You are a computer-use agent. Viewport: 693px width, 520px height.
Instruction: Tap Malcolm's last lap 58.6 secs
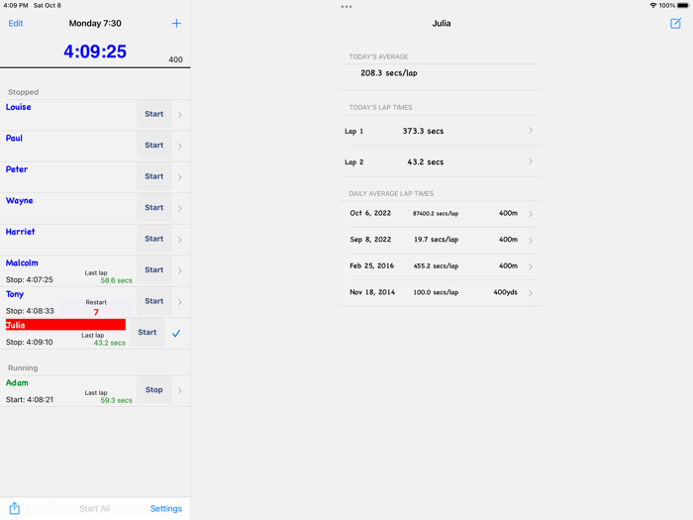(x=116, y=280)
